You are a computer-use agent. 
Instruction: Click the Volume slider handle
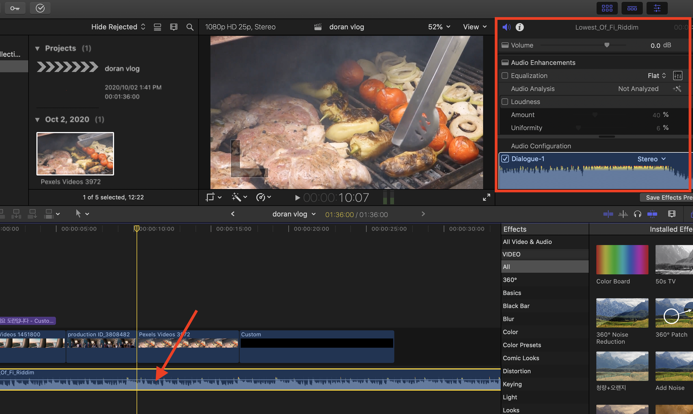(607, 45)
